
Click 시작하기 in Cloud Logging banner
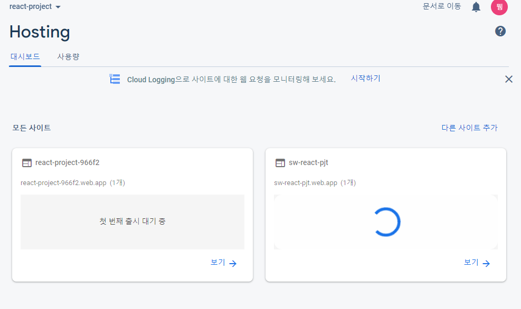pos(365,79)
